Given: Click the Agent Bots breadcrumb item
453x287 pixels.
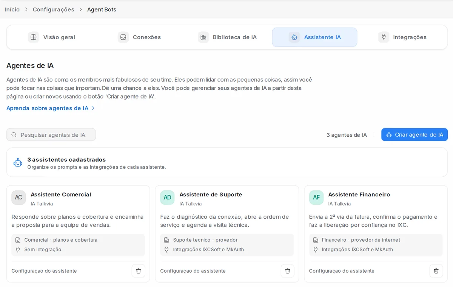Looking at the screenshot, I should point(102,9).
